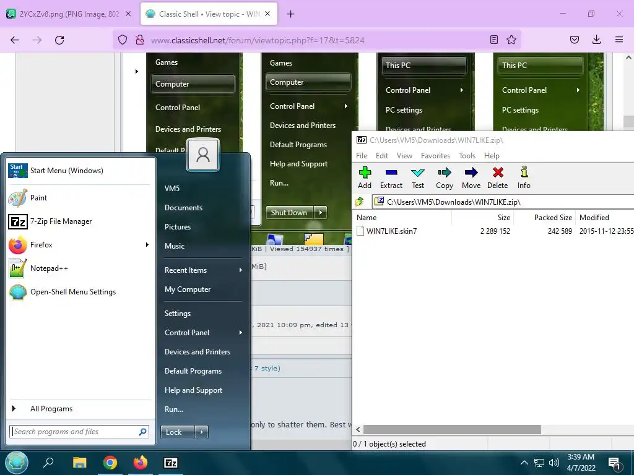
Task: Open Google Chrome from the taskbar
Action: (x=110, y=463)
